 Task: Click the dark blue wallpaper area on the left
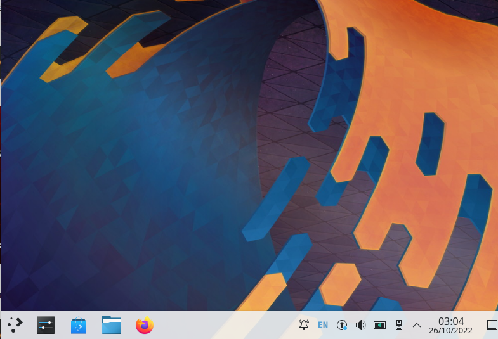[95, 190]
